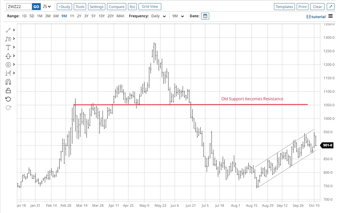342x213 pixels.
Task: Toggle the magnet snap mode
Action: coord(8,82)
